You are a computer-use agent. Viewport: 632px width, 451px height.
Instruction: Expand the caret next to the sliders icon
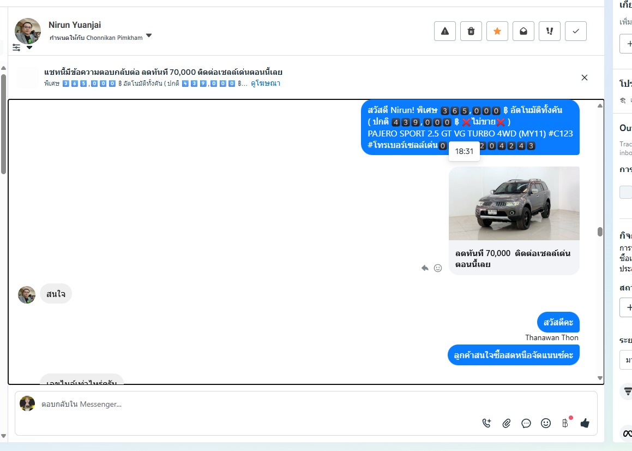coord(29,48)
